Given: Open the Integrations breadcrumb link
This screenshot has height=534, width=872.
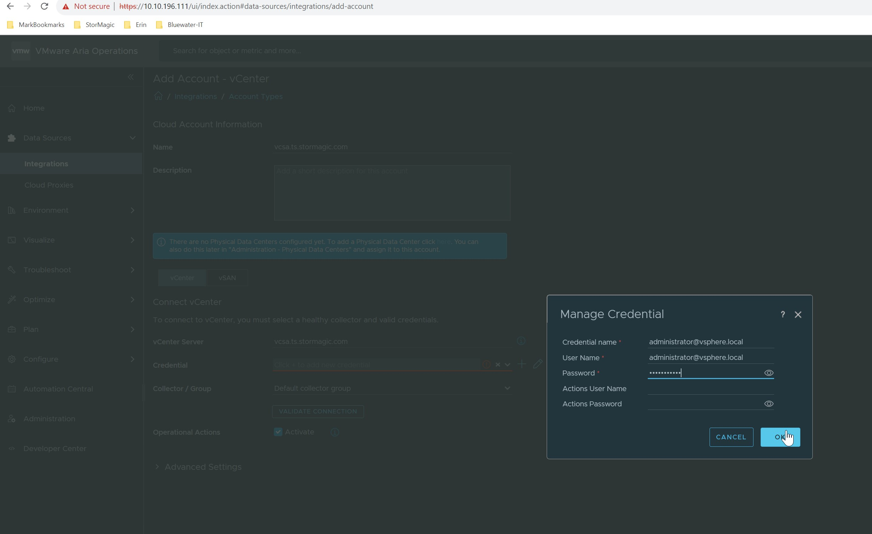Looking at the screenshot, I should (x=195, y=96).
